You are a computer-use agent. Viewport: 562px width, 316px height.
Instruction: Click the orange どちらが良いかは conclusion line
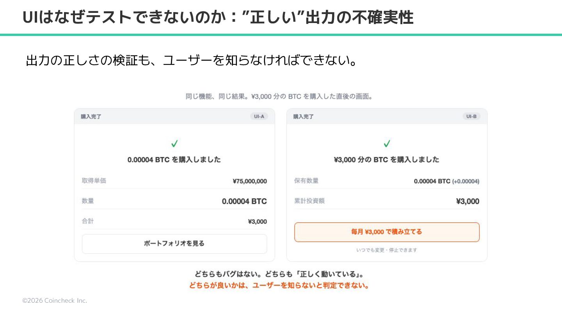pos(279,285)
